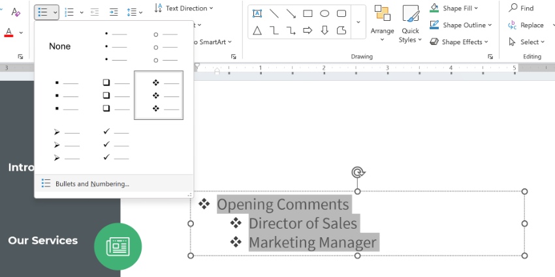The image size is (555, 277).
Task: Click the Bullets list button
Action: click(42, 12)
